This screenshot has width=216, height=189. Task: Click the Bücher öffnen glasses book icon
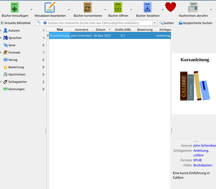tap(118, 7)
